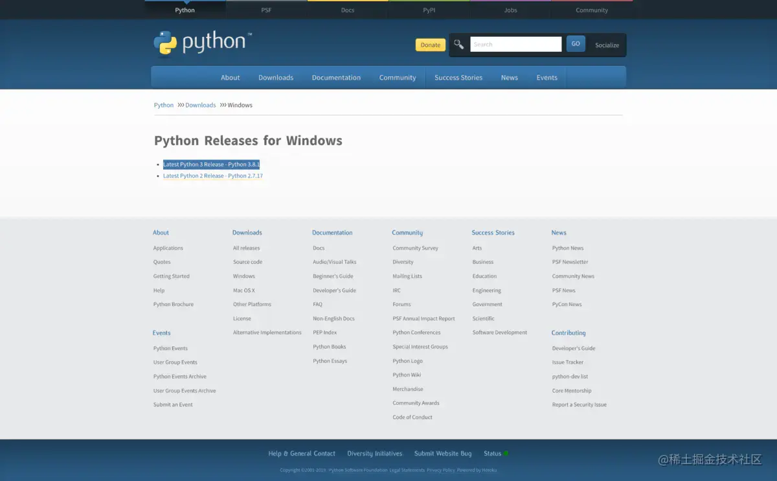This screenshot has width=777, height=481.
Task: Open the Events navigation menu
Action: pos(546,77)
